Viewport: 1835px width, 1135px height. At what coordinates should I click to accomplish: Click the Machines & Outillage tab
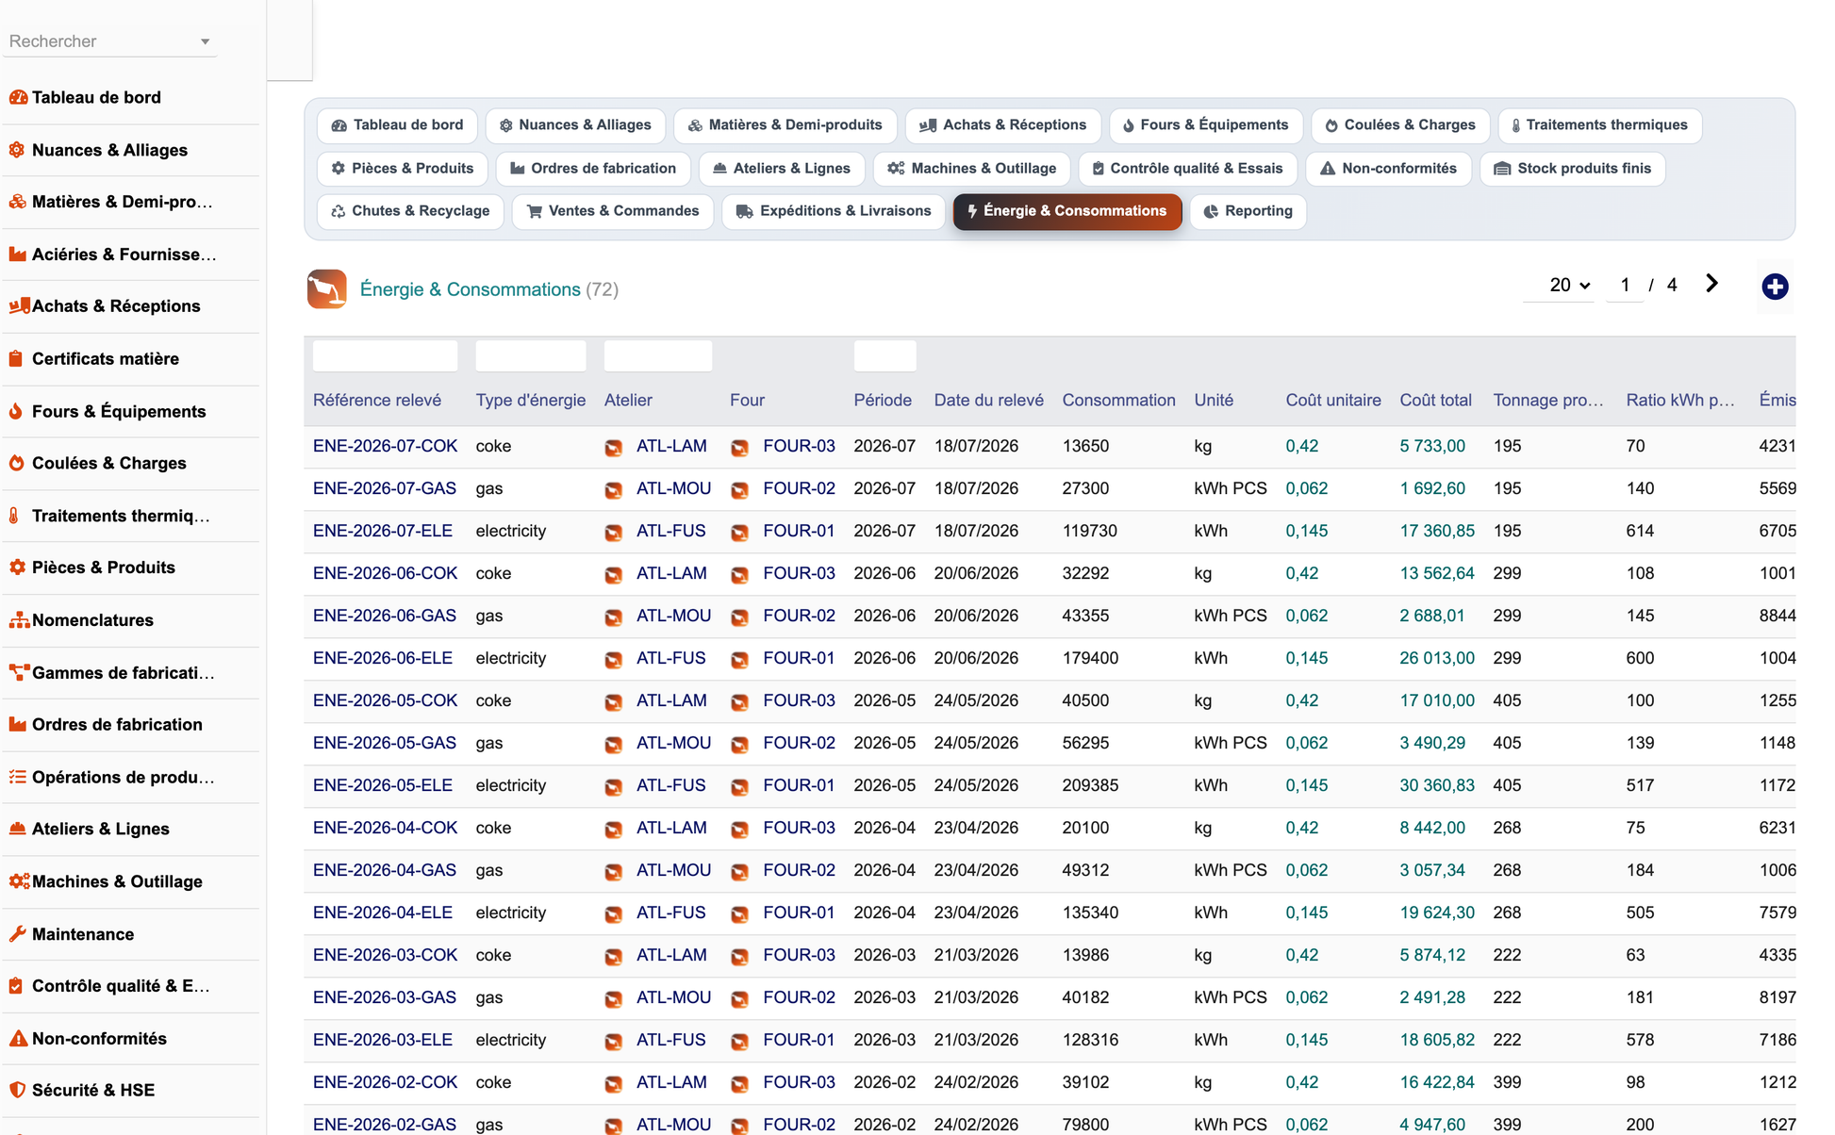972,169
